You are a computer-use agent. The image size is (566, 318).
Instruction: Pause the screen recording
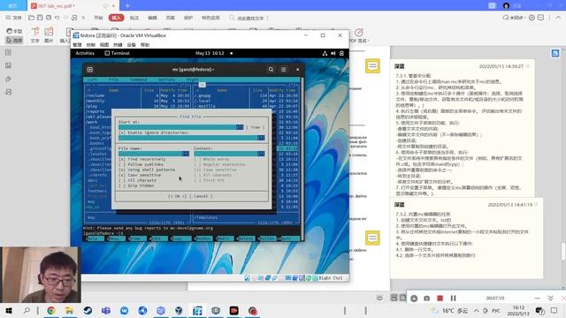[453, 299]
